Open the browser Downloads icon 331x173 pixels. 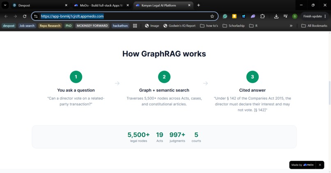276,16
